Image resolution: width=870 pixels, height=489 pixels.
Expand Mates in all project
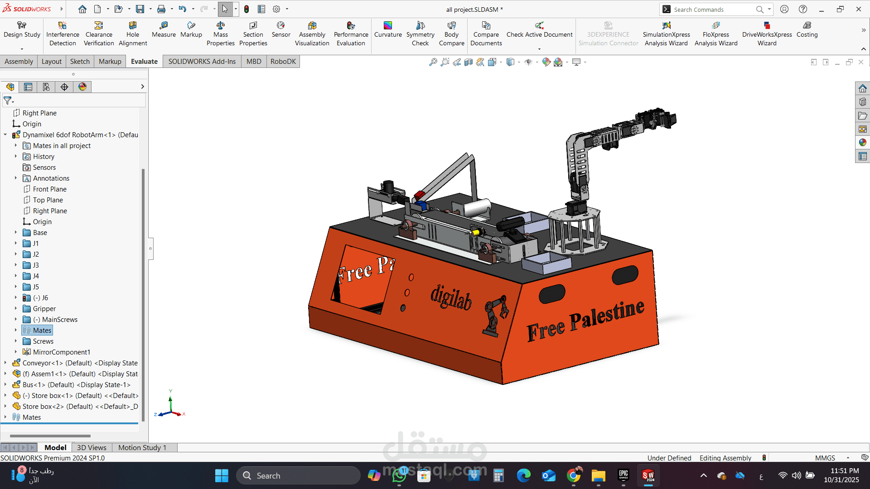click(15, 145)
